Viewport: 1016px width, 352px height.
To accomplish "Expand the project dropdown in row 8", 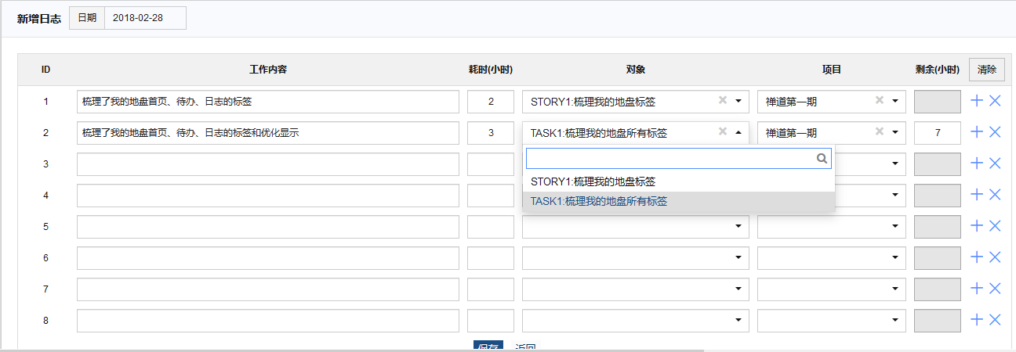I will (x=894, y=321).
